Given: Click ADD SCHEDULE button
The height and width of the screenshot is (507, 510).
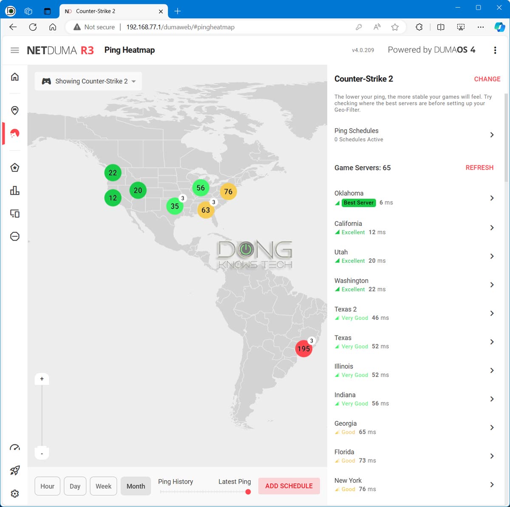Looking at the screenshot, I should click(x=289, y=486).
